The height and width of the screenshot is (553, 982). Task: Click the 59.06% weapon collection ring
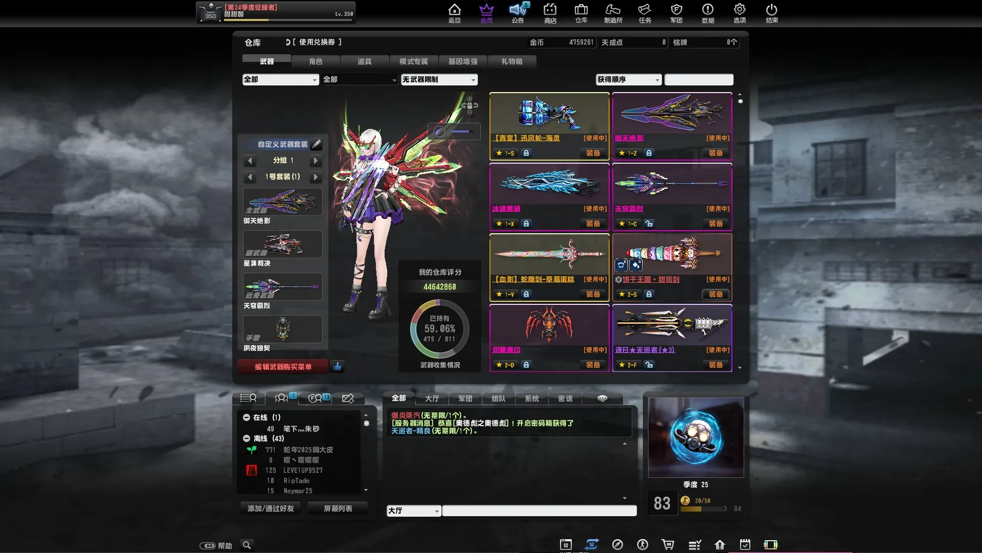[439, 329]
